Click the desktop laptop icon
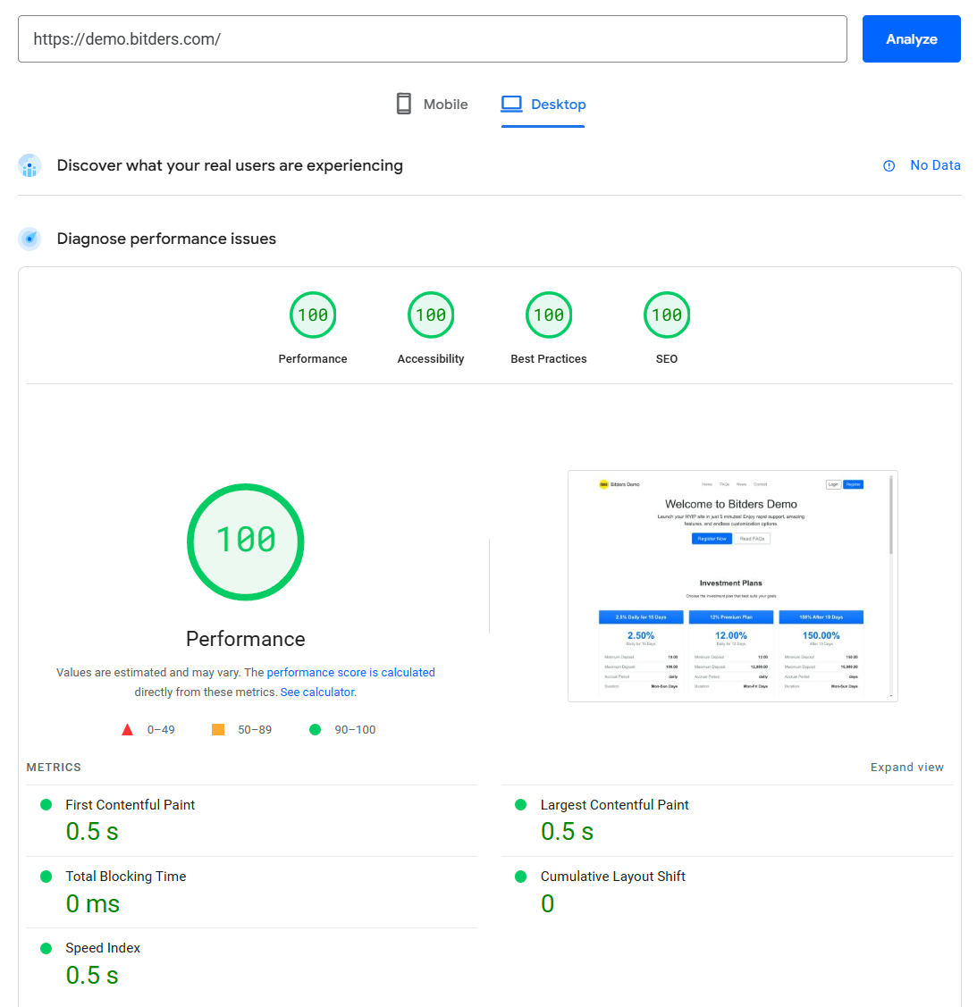 (511, 104)
